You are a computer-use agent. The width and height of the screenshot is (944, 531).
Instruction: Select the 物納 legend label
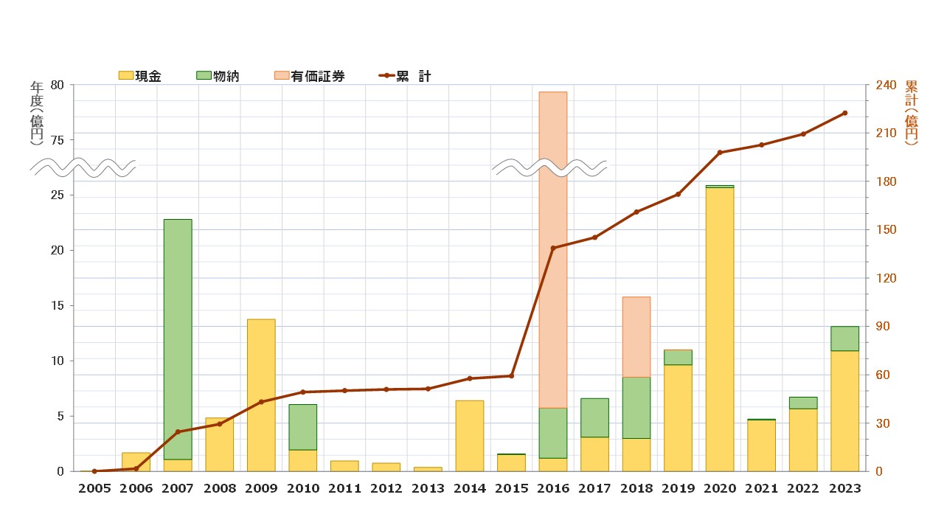pos(226,76)
